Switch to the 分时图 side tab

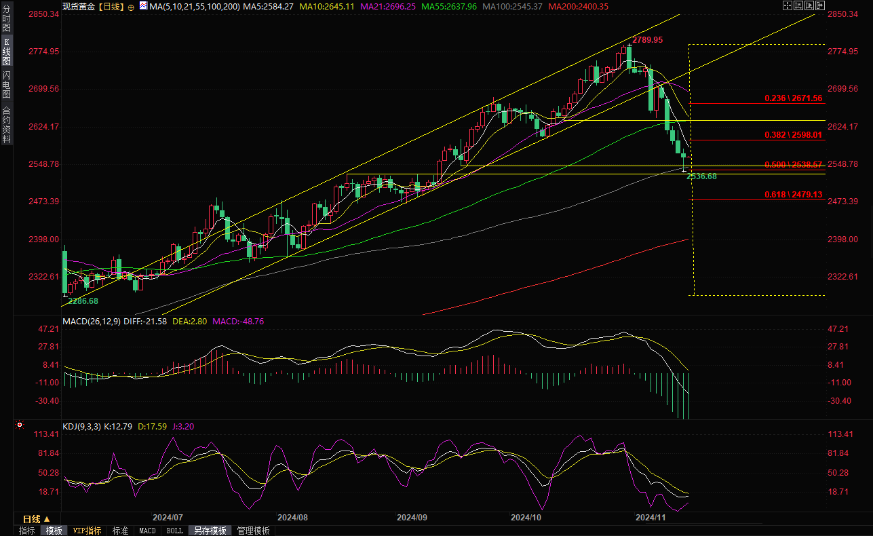(x=6, y=19)
